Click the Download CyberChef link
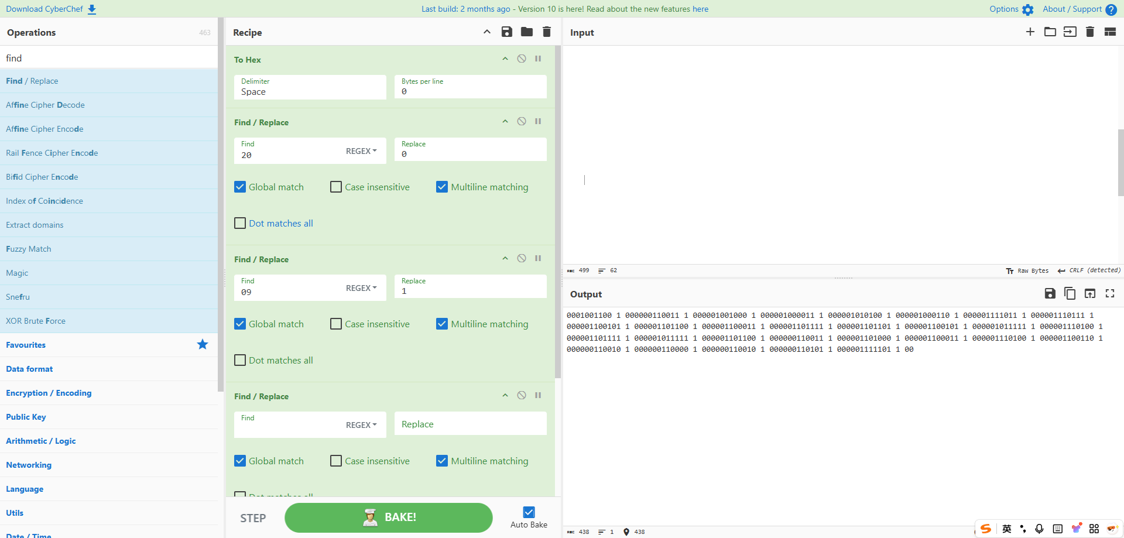 51,9
